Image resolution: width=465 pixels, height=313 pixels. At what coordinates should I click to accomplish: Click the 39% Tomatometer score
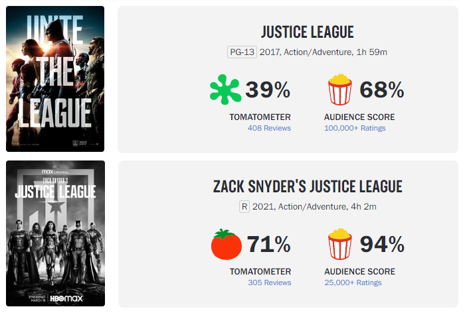pyautogui.click(x=268, y=90)
